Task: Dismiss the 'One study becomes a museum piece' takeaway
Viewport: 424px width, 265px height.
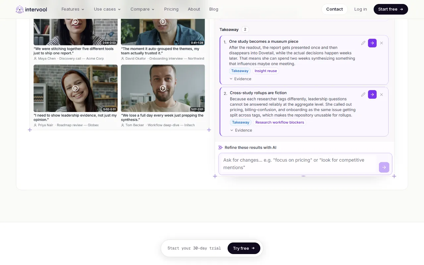Action: pyautogui.click(x=381, y=43)
